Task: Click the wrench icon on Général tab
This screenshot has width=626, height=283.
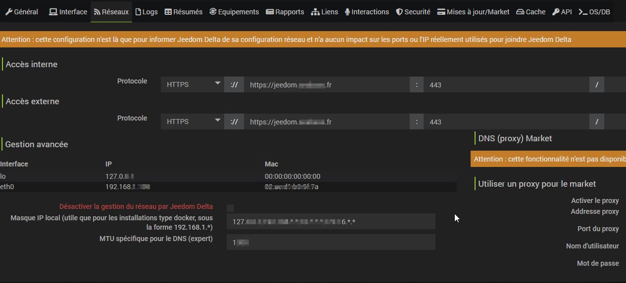Action: click(8, 12)
